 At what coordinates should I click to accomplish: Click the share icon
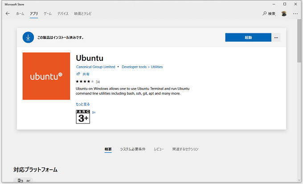(x=78, y=74)
